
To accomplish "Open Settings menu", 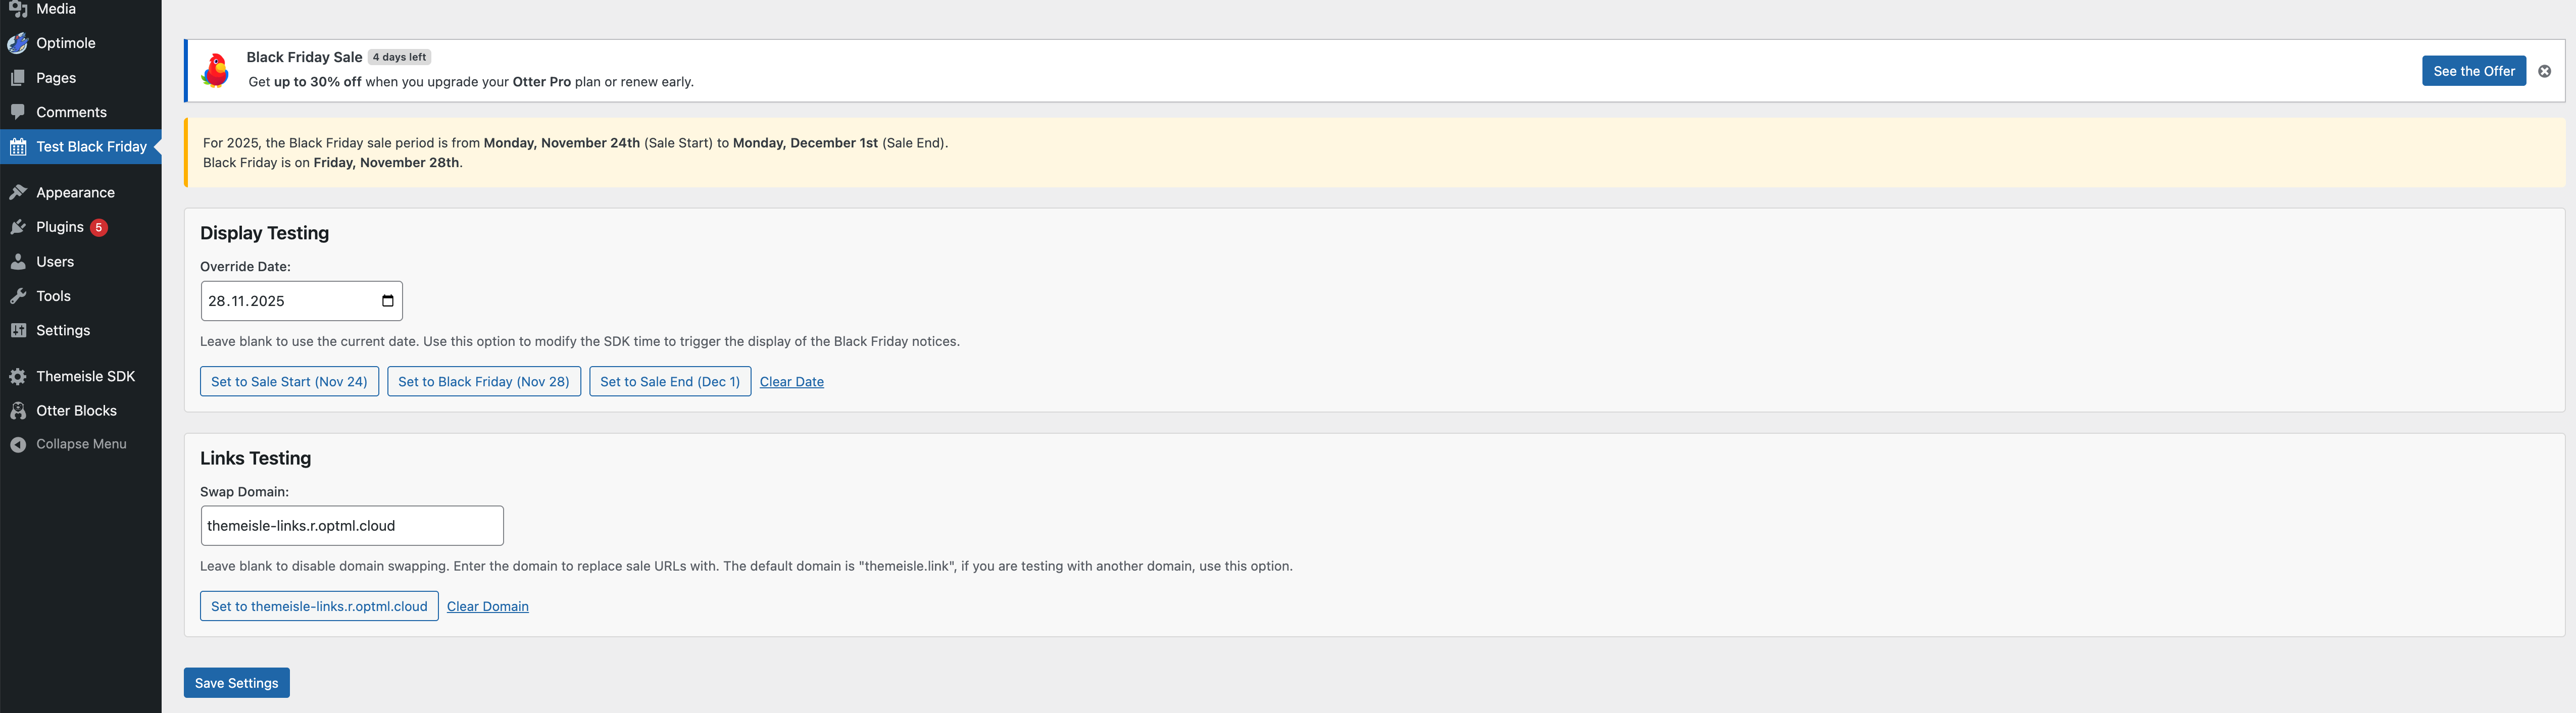I will [63, 330].
